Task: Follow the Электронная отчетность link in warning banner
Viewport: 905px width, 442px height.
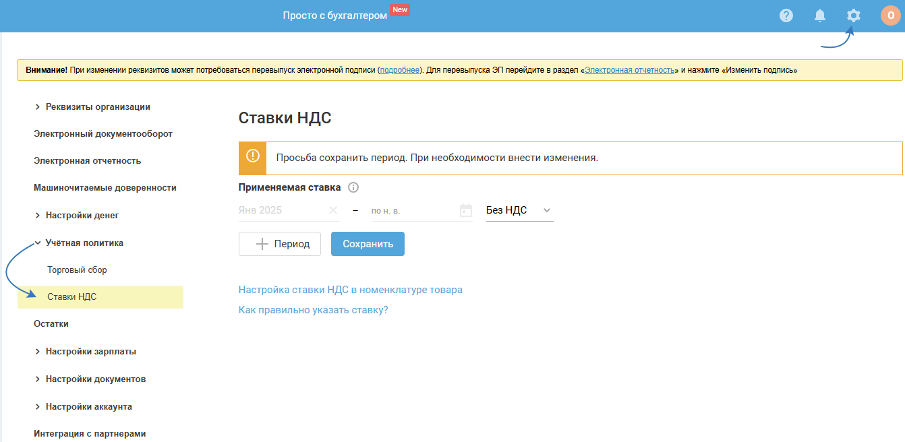Action: tap(630, 70)
